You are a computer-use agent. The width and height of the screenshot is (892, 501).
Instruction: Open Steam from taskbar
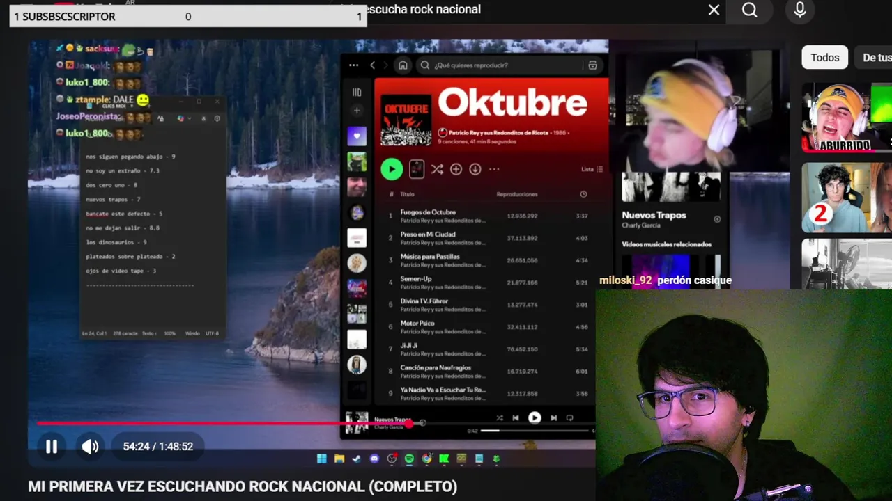357,459
